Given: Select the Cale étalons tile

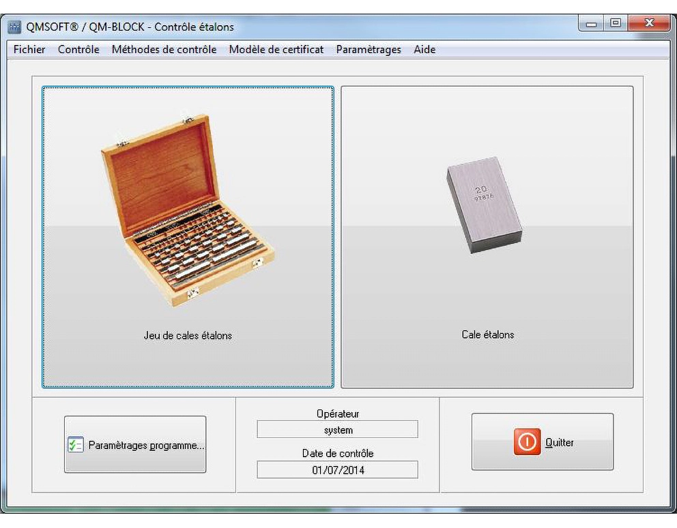Looking at the screenshot, I should point(487,237).
